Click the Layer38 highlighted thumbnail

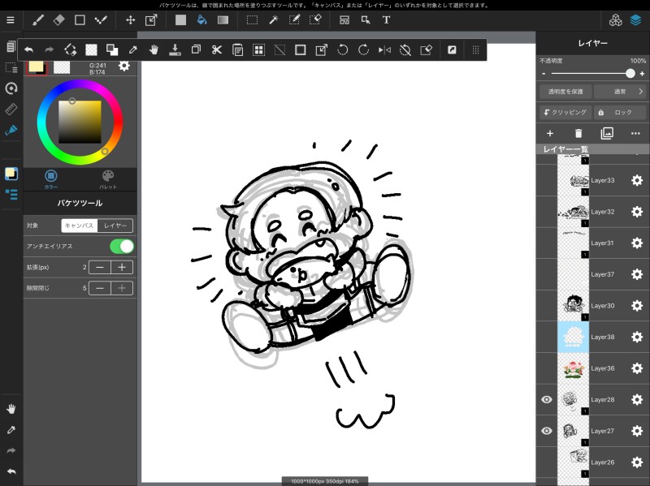pyautogui.click(x=574, y=337)
